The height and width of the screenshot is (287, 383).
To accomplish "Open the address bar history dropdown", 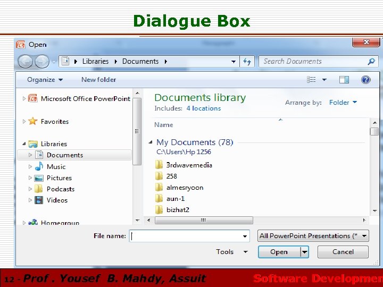I will coord(234,62).
